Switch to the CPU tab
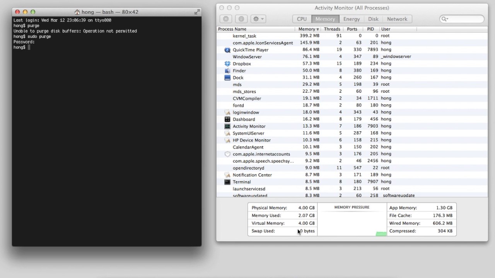The height and width of the screenshot is (278, 495). point(302,19)
